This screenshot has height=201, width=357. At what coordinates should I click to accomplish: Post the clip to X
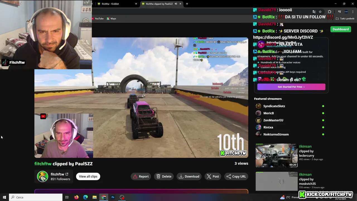click(x=213, y=176)
